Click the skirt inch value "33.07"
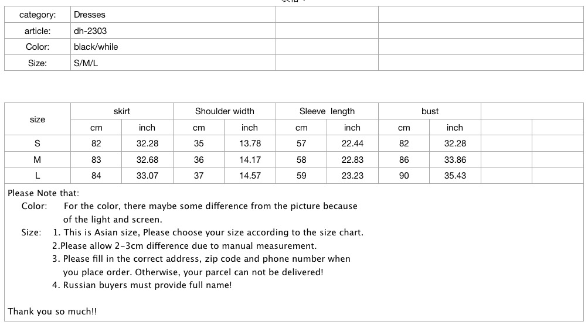The height and width of the screenshot is (325, 588). coord(147,176)
